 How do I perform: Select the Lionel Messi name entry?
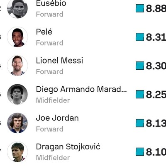(59, 61)
